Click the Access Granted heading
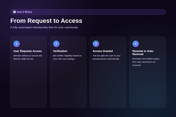This screenshot has width=176, height=117. coord(103,51)
